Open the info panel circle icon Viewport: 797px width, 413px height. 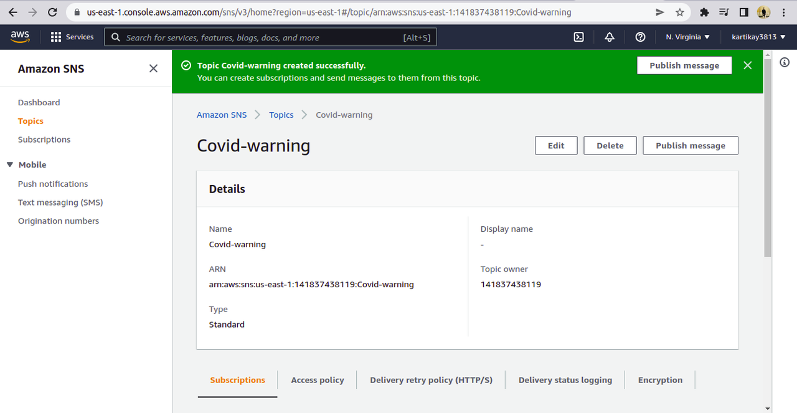pos(785,62)
